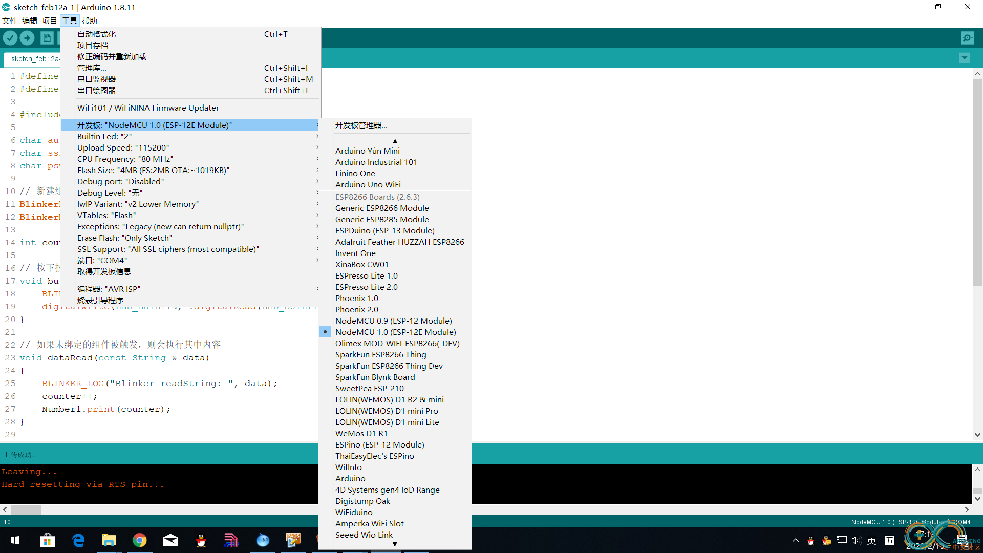
Task: Click Seeed Wio Link board
Action: pos(395,535)
